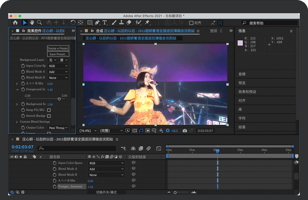
Task: Open the 音频 panel tab
Action: pyautogui.click(x=242, y=74)
